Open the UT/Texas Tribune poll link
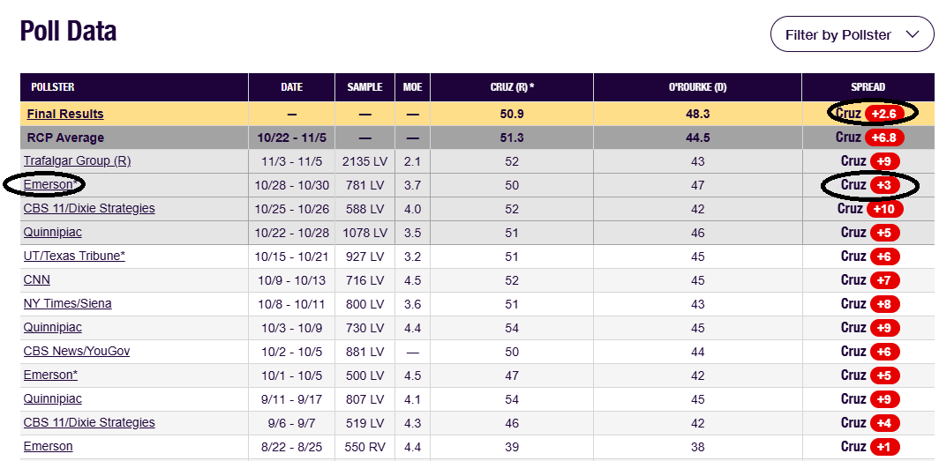This screenshot has width=939, height=461. coord(74,256)
